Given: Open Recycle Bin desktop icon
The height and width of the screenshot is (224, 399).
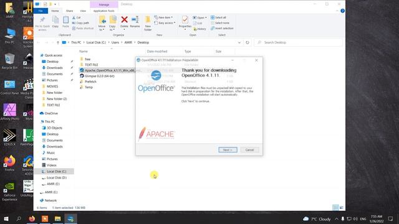Looking at the screenshot, I should (x=9, y=62).
